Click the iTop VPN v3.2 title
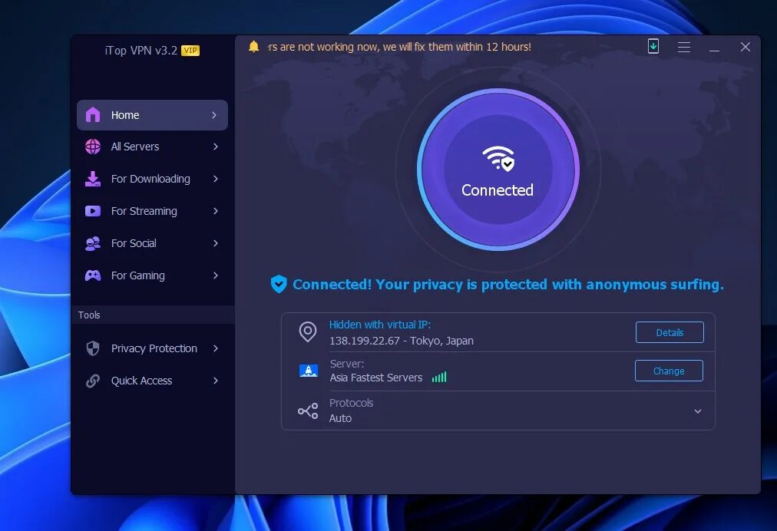 141,51
